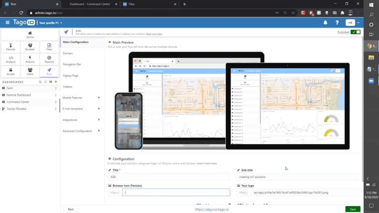Open the Your profile #1 dropdown
The height and width of the screenshot is (213, 379).
tap(50, 23)
